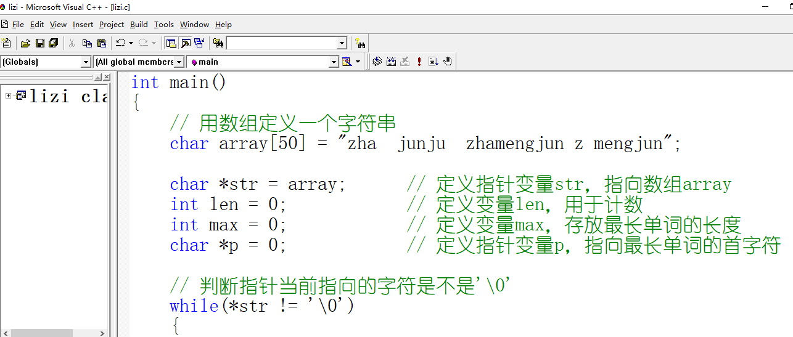Minimize the Visual C++ window
This screenshot has width=793, height=337.
coord(765,6)
